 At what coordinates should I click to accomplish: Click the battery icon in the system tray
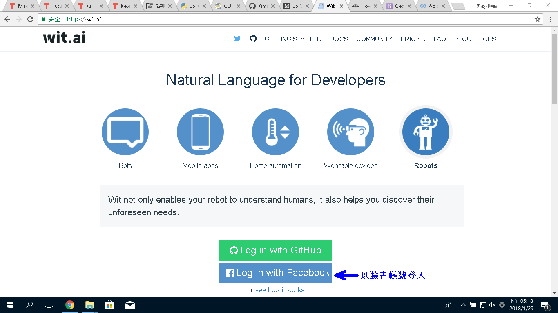[473, 305]
